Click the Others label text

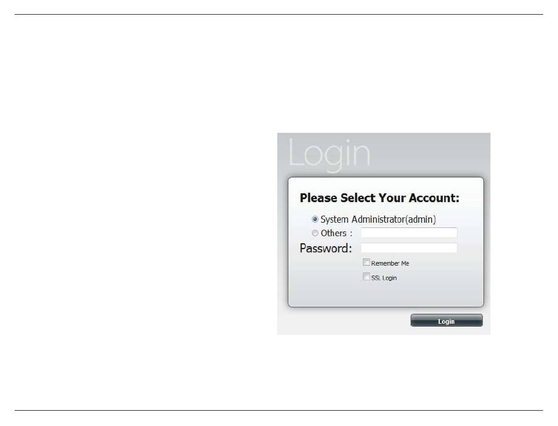click(x=334, y=233)
